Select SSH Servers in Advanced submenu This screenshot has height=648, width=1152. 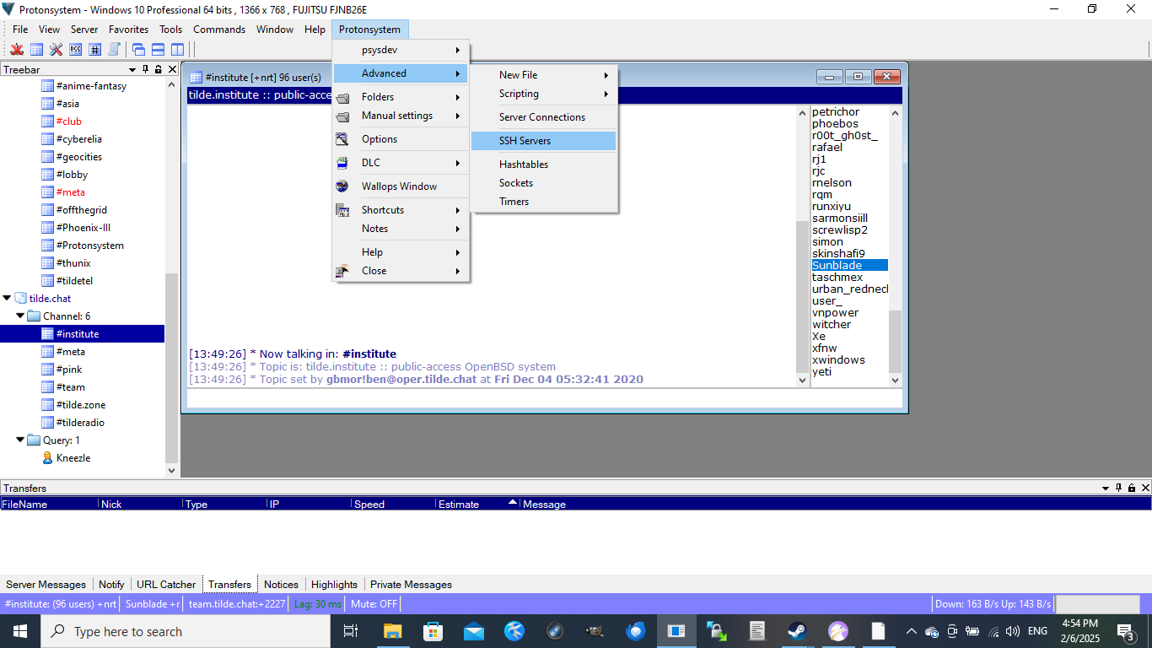point(543,141)
